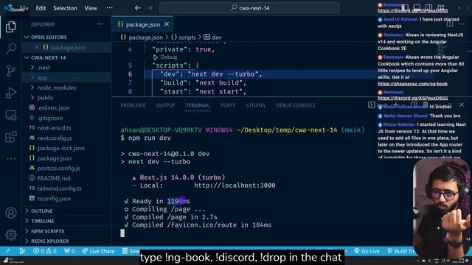Collapse the Open Editors section
This screenshot has height=265, width=472.
[x=67, y=38]
